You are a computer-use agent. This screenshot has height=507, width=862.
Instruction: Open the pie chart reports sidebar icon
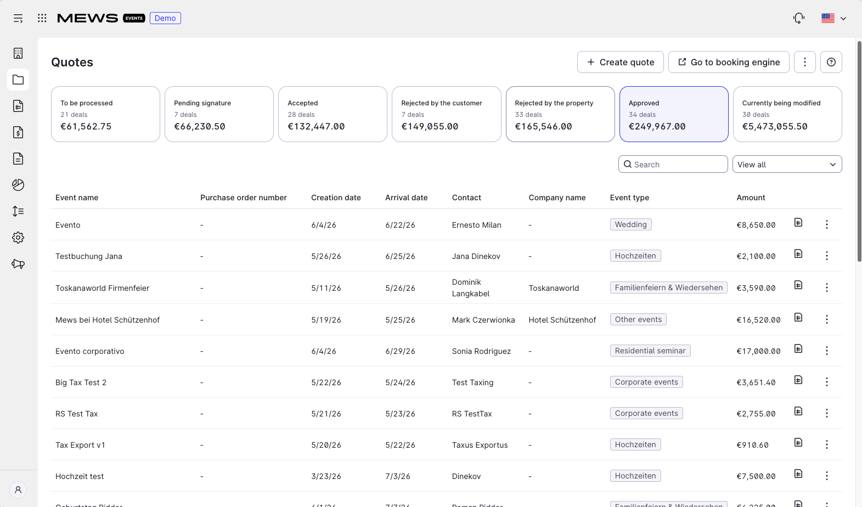[18, 185]
